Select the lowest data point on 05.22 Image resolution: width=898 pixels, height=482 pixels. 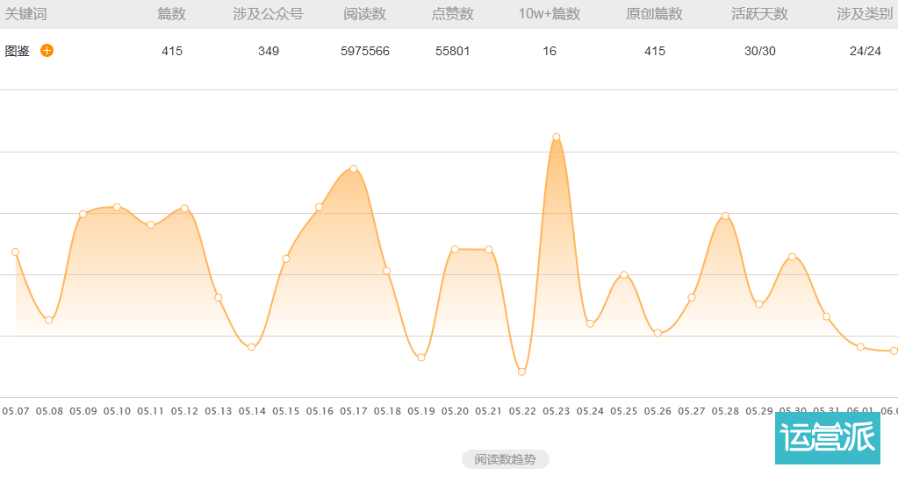(521, 372)
